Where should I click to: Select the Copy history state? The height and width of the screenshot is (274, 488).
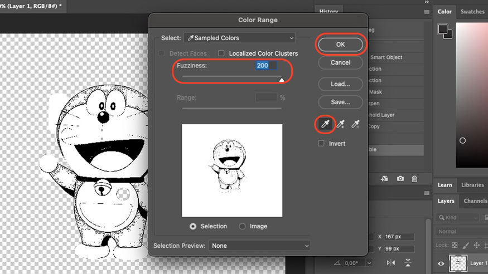[395, 126]
